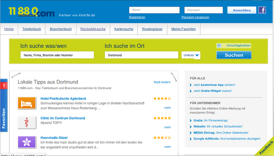This screenshot has width=274, height=156.
Task: Click the star rating of Hotel Postkutsche Aplerbeck
Action: (x=162, y=98)
